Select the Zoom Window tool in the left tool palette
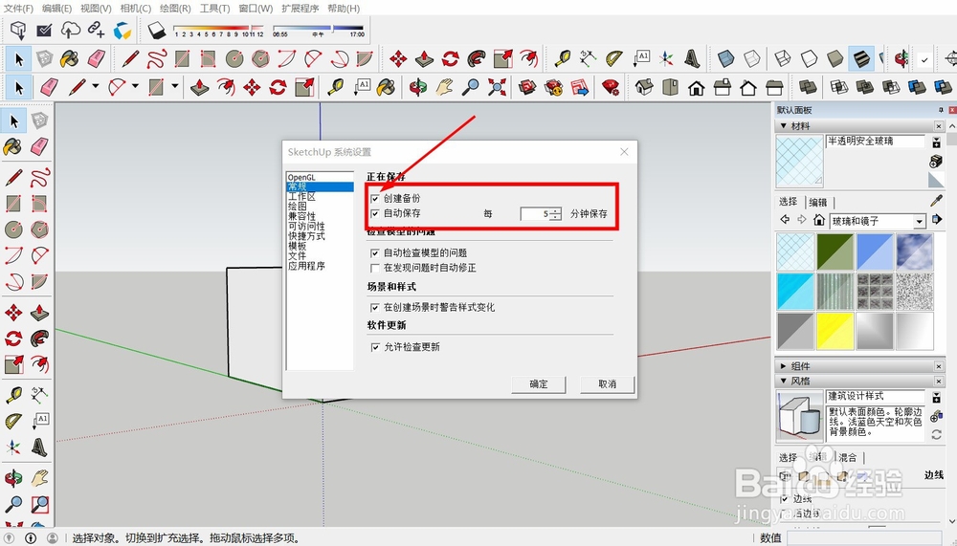Screen dimensions: 957x546 pyautogui.click(x=39, y=504)
